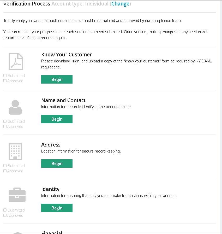This screenshot has height=234, width=222.
Task: Select the Identity section heading
Action: (x=50, y=189)
